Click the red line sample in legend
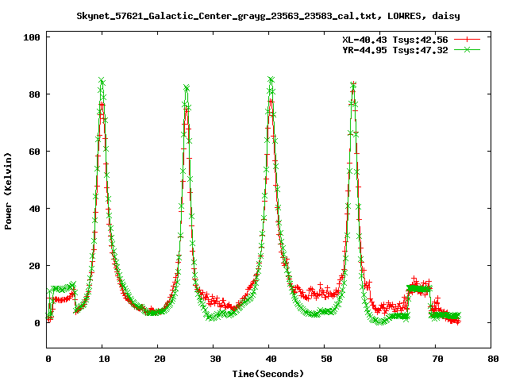508x381 pixels. 467,40
